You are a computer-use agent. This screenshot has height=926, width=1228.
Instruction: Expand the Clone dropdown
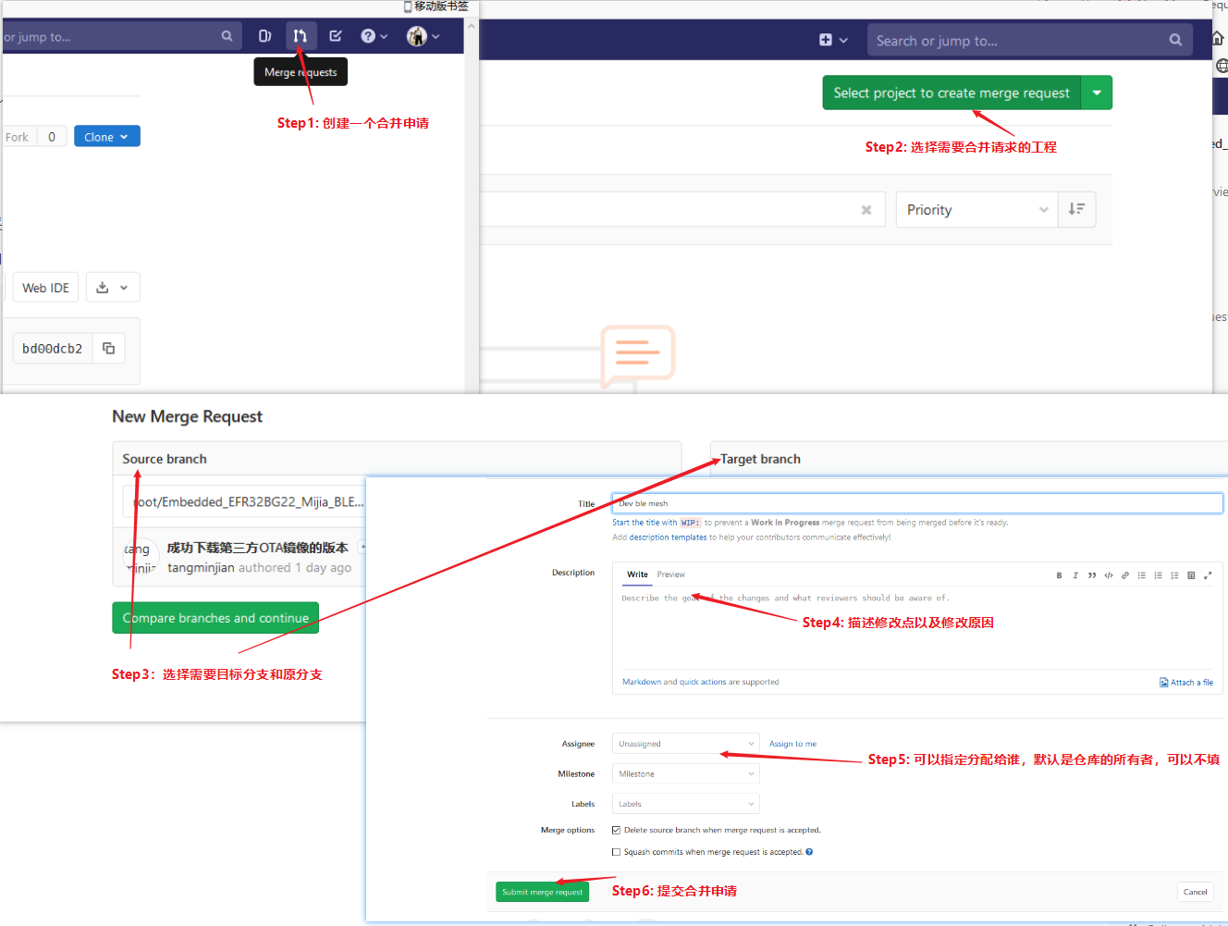point(107,137)
